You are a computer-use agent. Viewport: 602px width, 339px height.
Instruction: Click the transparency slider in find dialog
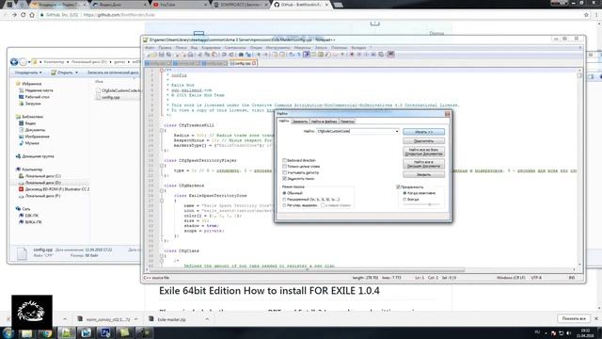(x=421, y=204)
